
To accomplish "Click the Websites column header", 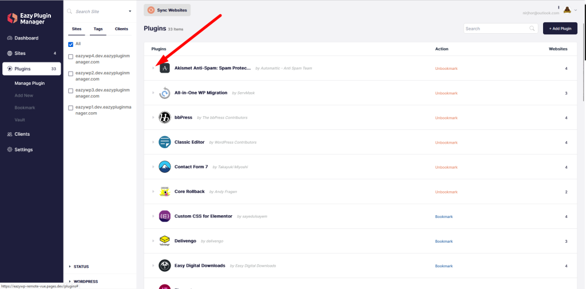I will click(x=558, y=49).
